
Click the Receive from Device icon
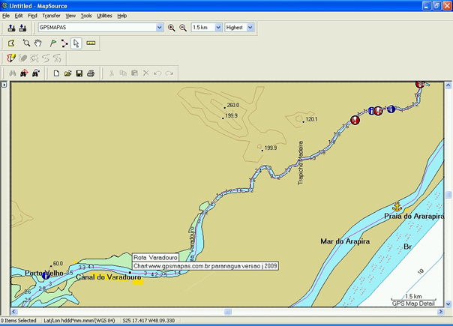click(x=22, y=28)
